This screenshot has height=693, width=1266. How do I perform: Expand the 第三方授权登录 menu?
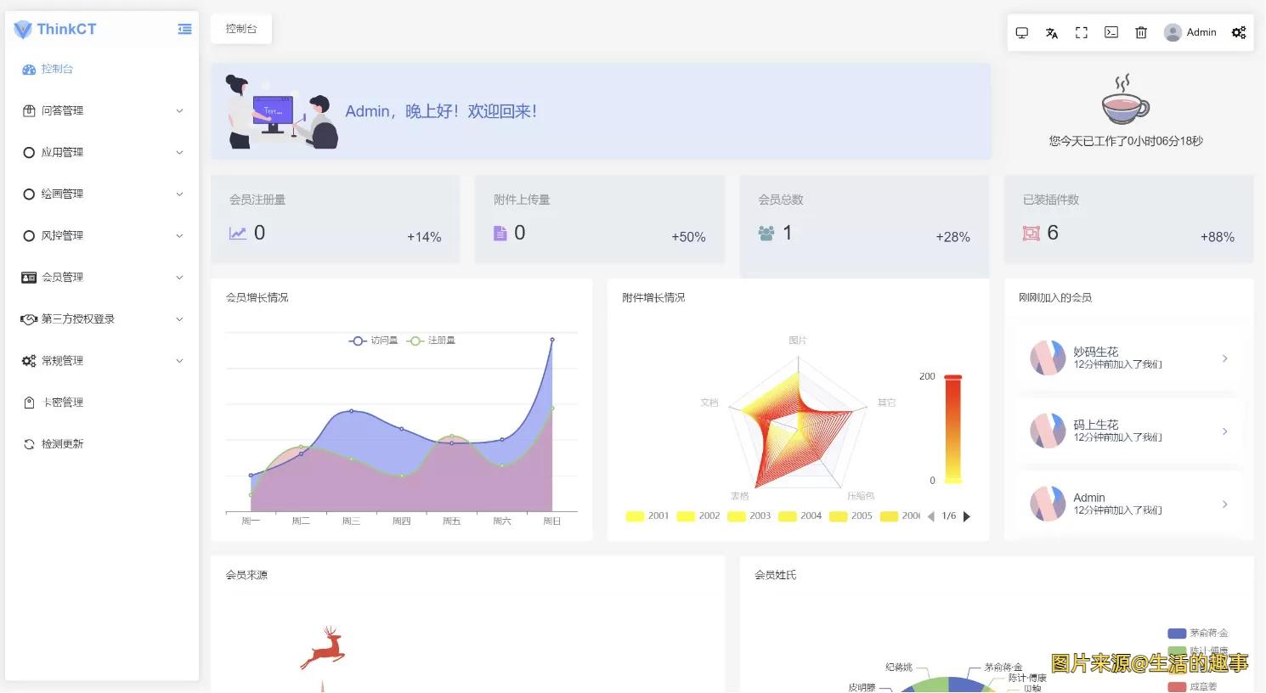point(102,319)
